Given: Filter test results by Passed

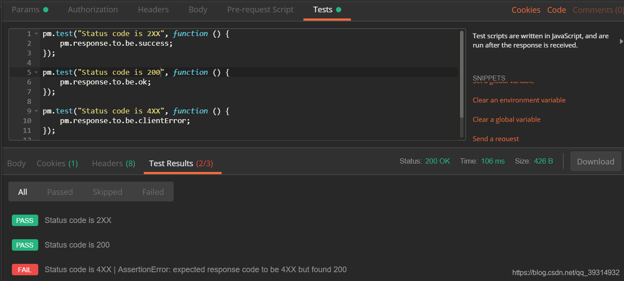Looking at the screenshot, I should click(x=60, y=192).
